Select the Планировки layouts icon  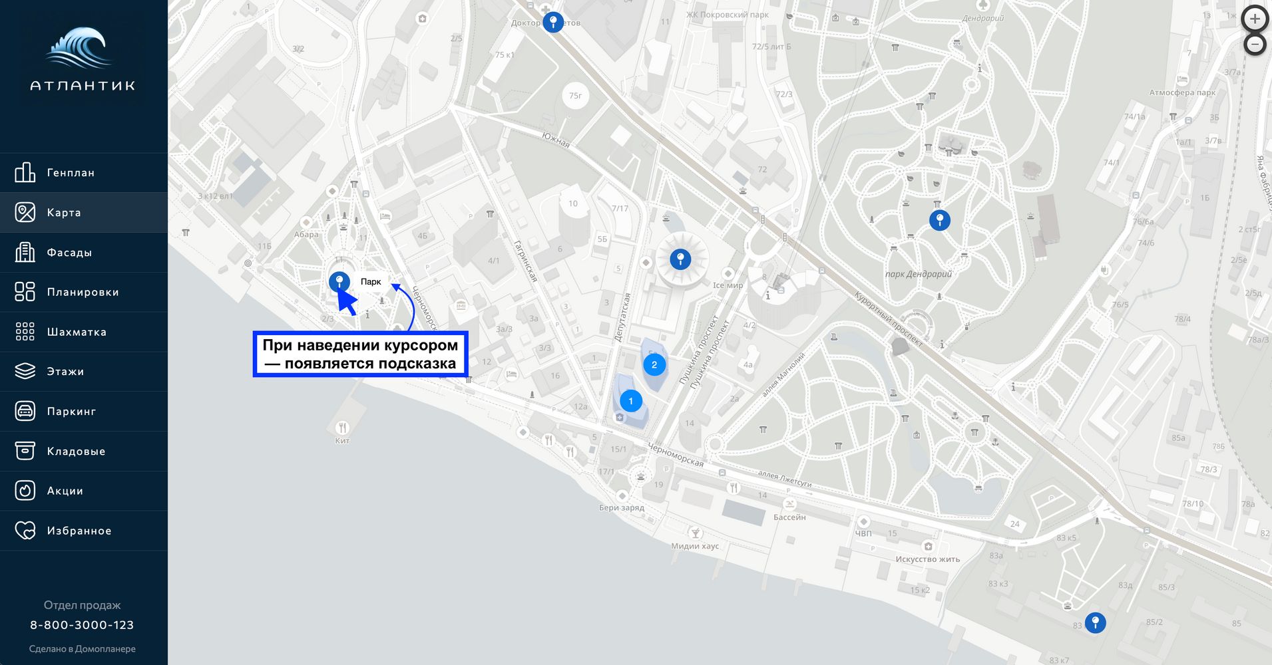tap(25, 292)
